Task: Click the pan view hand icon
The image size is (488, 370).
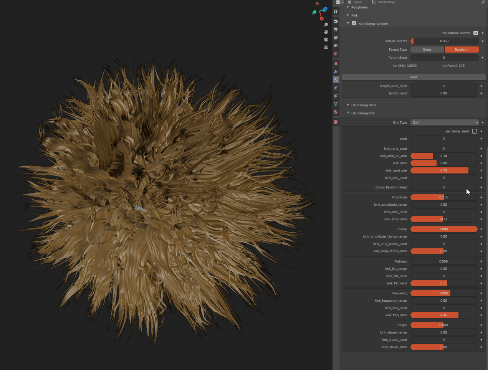Action: pyautogui.click(x=326, y=32)
